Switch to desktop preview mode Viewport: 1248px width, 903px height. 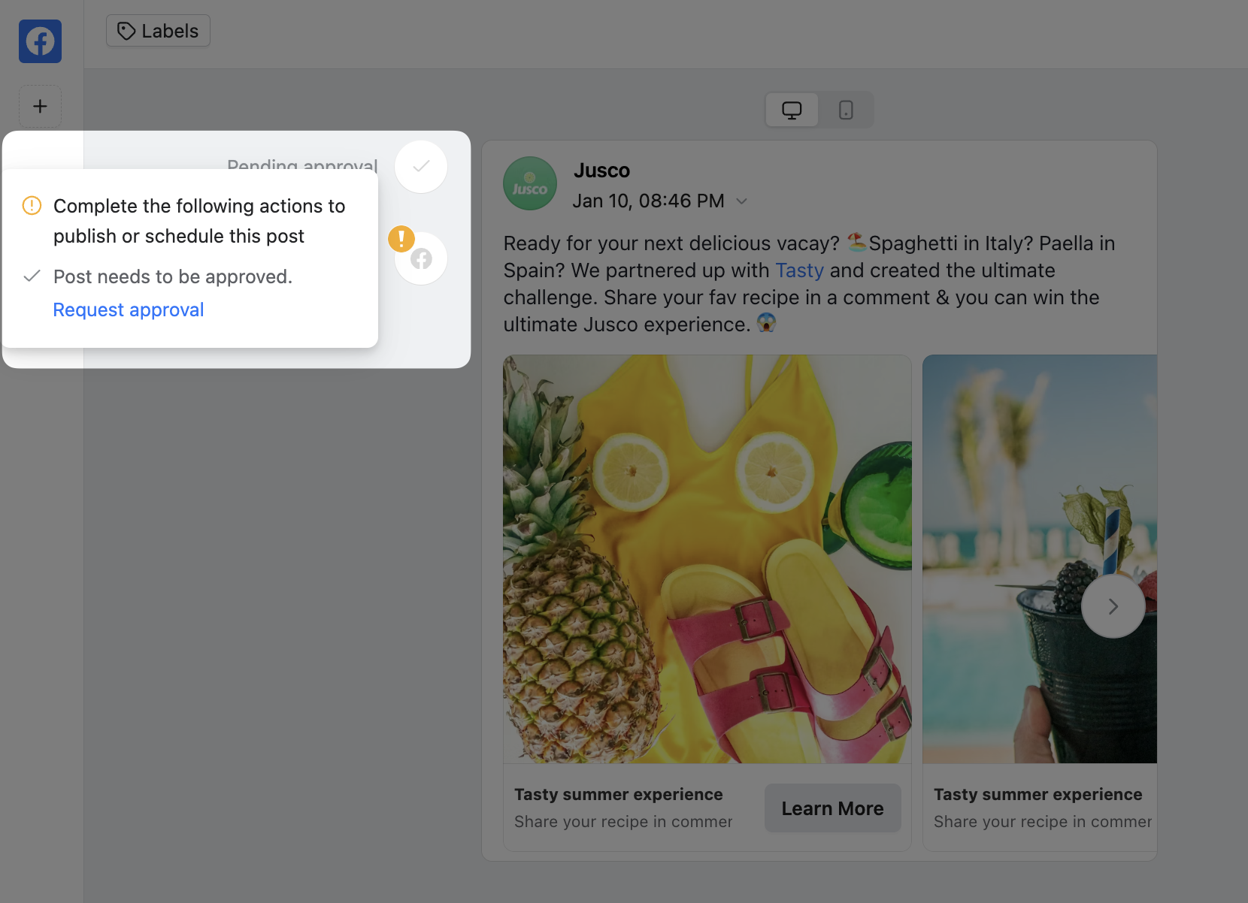(792, 110)
